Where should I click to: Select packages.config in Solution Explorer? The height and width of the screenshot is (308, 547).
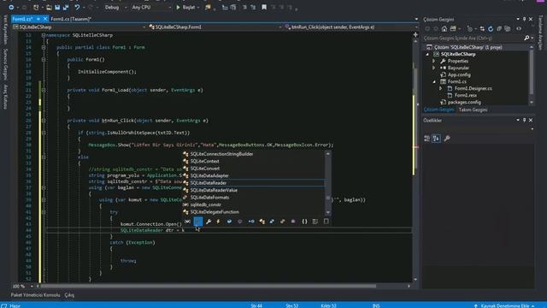point(464,103)
